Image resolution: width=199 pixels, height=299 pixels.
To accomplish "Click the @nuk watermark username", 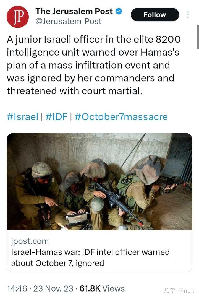I will pyautogui.click(x=186, y=291).
